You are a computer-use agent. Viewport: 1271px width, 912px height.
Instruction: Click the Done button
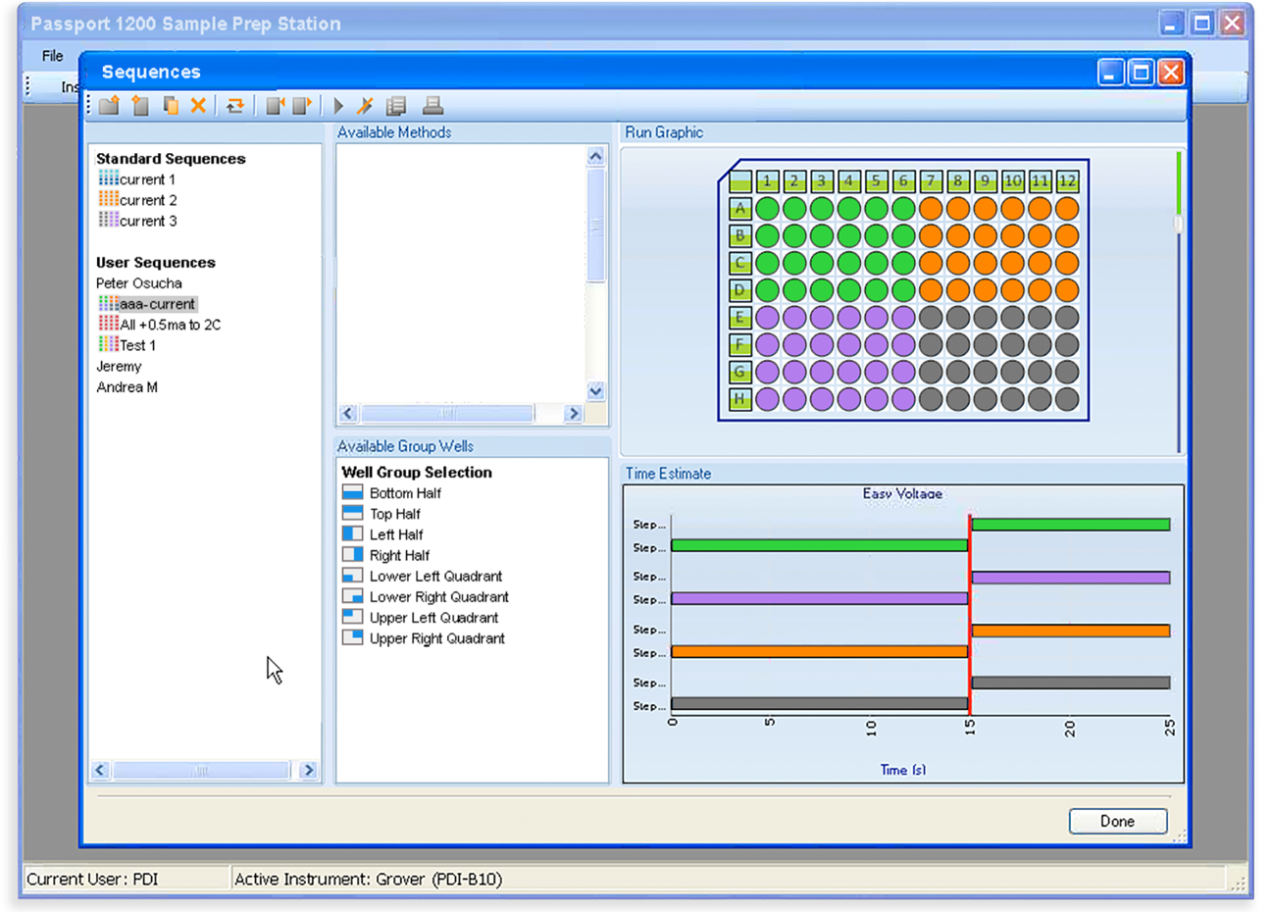click(x=1117, y=821)
